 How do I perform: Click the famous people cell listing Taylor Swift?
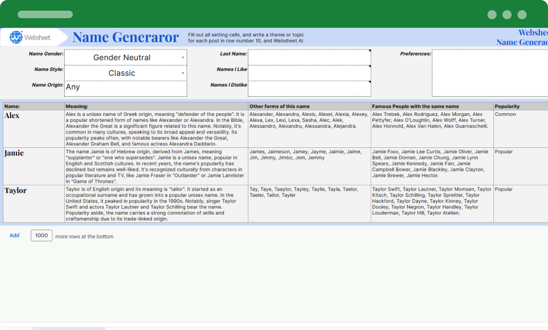pos(432,204)
